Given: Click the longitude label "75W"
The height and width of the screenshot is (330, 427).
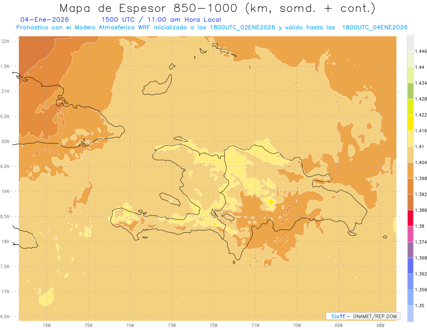Looking at the screenshot, I should (89, 325).
